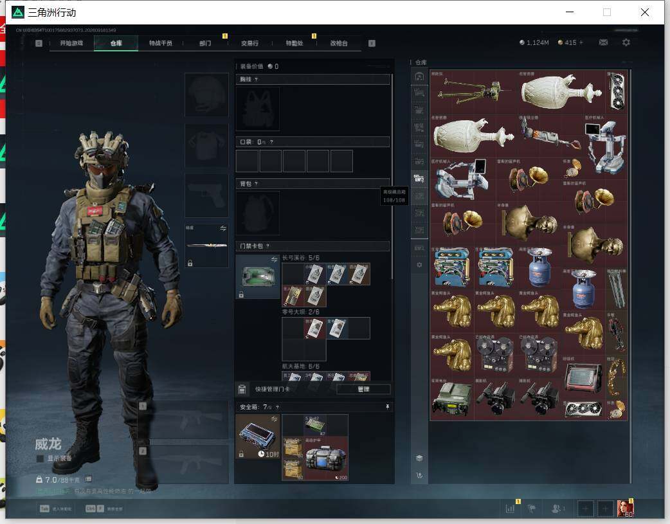The height and width of the screenshot is (524, 670).
Task: Open help for 胸挂 section
Action: [x=256, y=80]
